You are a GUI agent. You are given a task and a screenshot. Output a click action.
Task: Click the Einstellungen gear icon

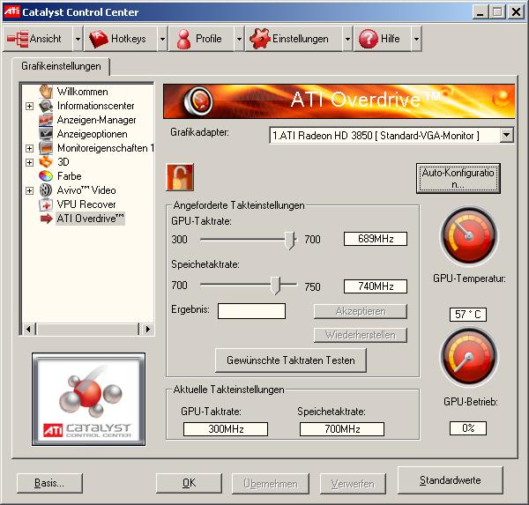pyautogui.click(x=260, y=39)
